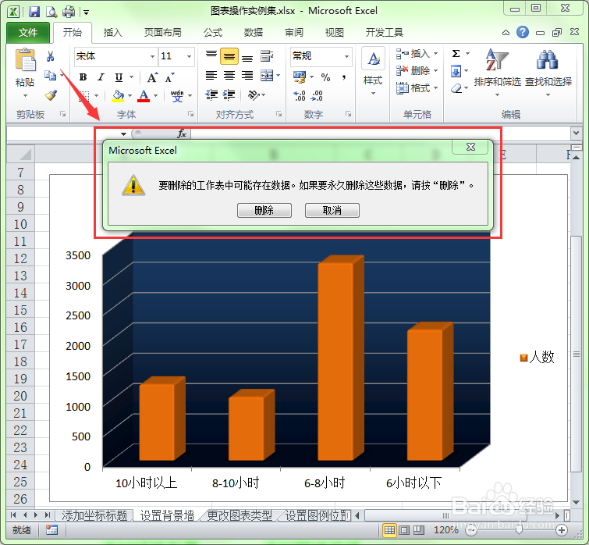Toggle center text alignment
Screen dimensions: 589x545
click(x=229, y=76)
